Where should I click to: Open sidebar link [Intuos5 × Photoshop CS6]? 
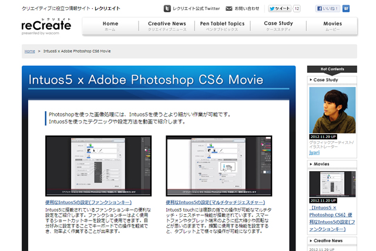tap(332, 218)
